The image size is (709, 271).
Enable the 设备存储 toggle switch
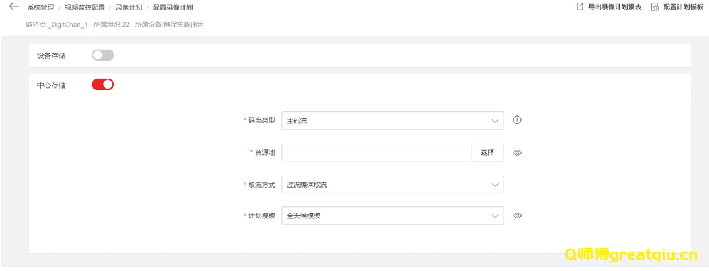[103, 55]
